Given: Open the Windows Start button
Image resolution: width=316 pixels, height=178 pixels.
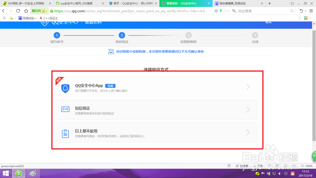Looking at the screenshot, I should 6,173.
